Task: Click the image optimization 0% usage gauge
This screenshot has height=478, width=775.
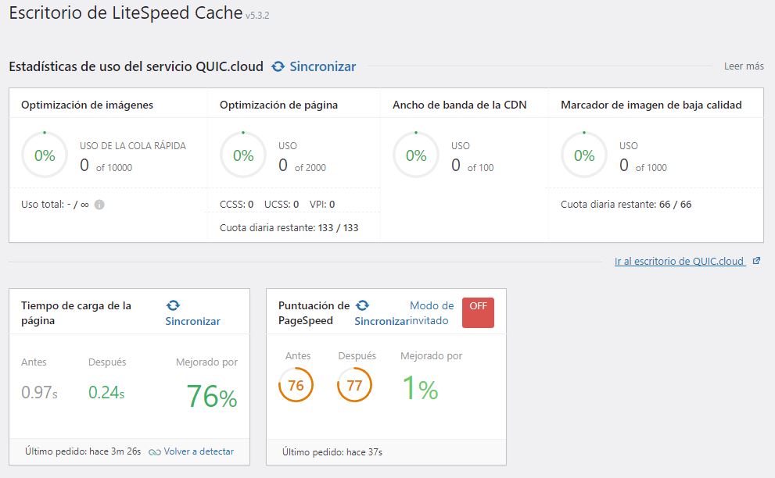Action: [x=45, y=155]
